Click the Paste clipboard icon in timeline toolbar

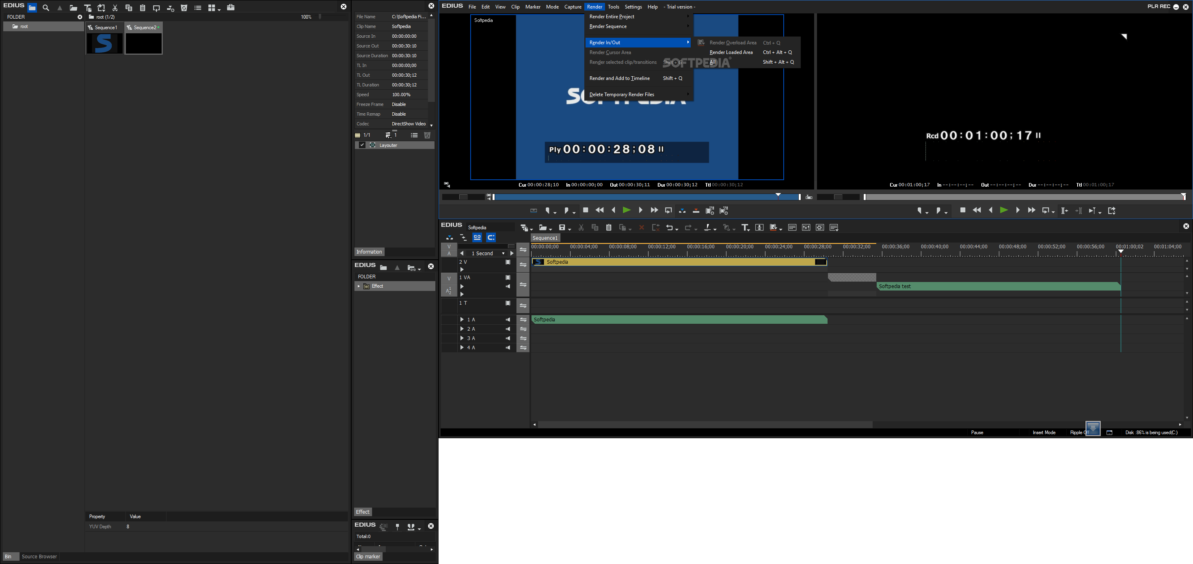609,228
